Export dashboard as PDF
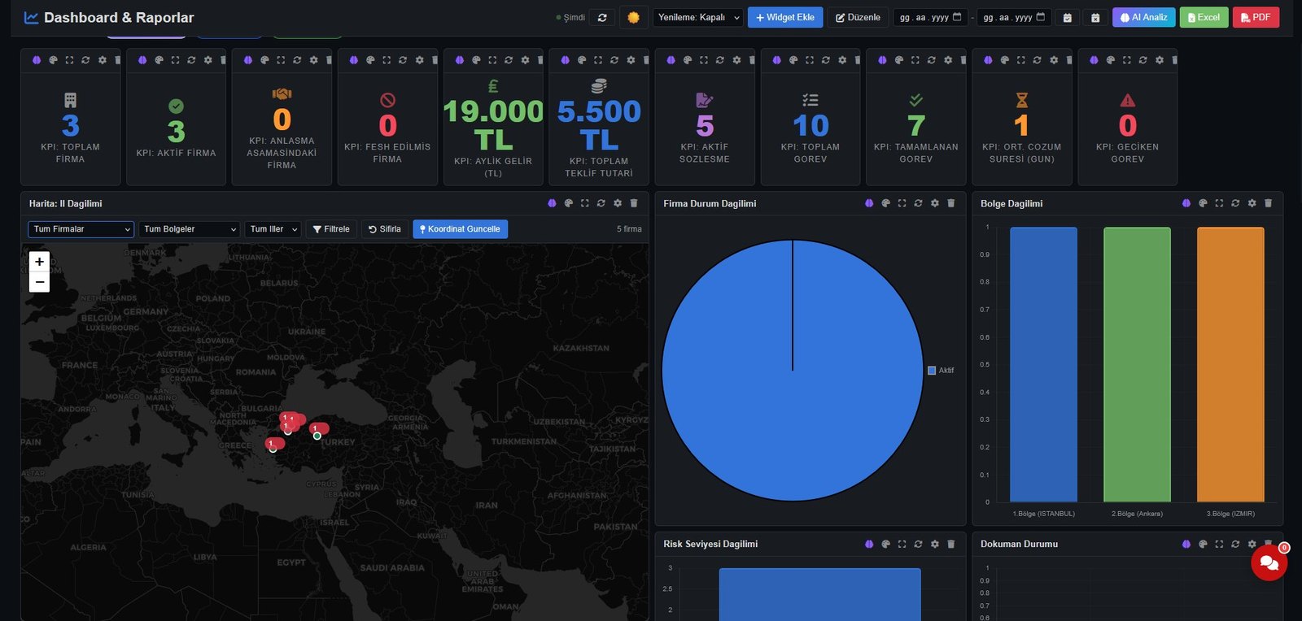This screenshot has width=1302, height=621. coord(1256,17)
